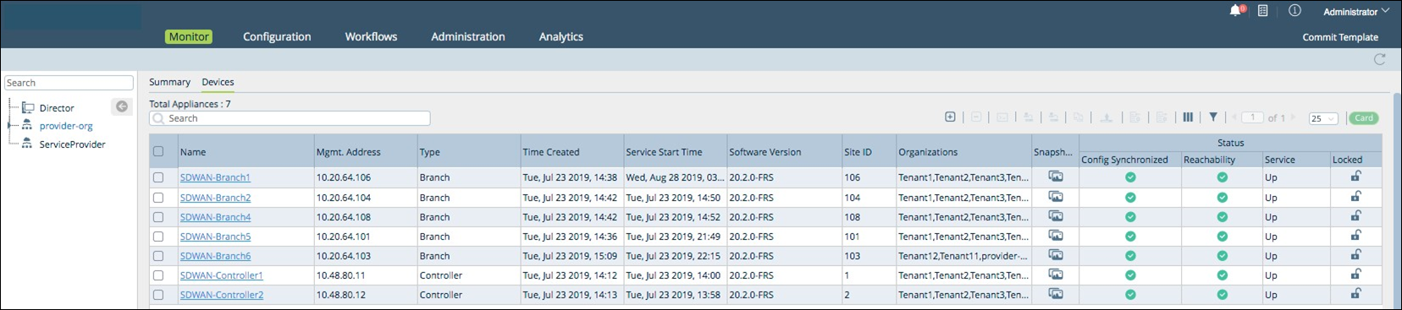Open the notifications bell icon
This screenshot has width=1402, height=310.
coord(1235,11)
